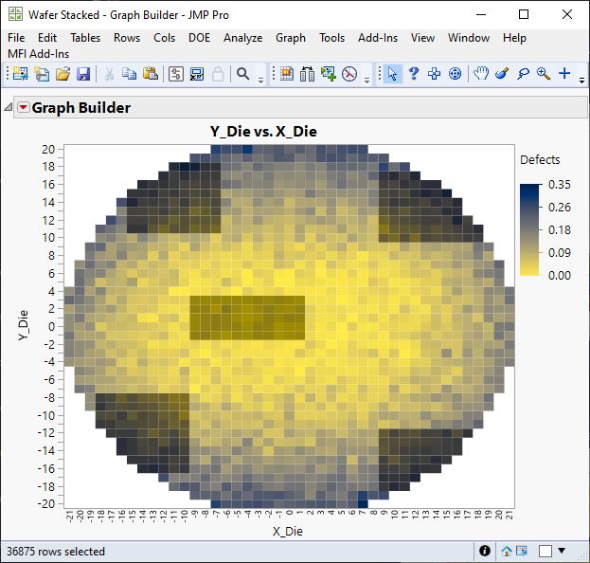Click the Y axis tick label 20
This screenshot has height=563, width=590.
tap(48, 150)
